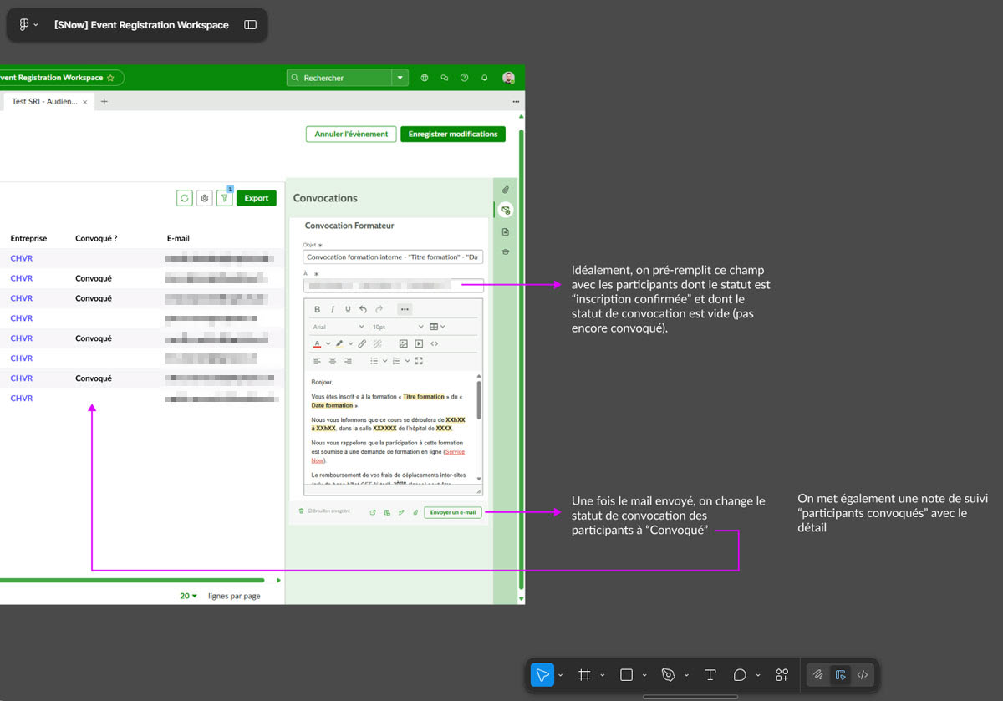Open the 20 lines per page dropdown
1003x701 pixels.
pos(189,596)
